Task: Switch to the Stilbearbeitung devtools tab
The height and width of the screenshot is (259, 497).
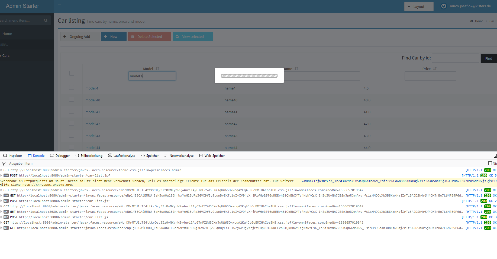Action: point(89,156)
